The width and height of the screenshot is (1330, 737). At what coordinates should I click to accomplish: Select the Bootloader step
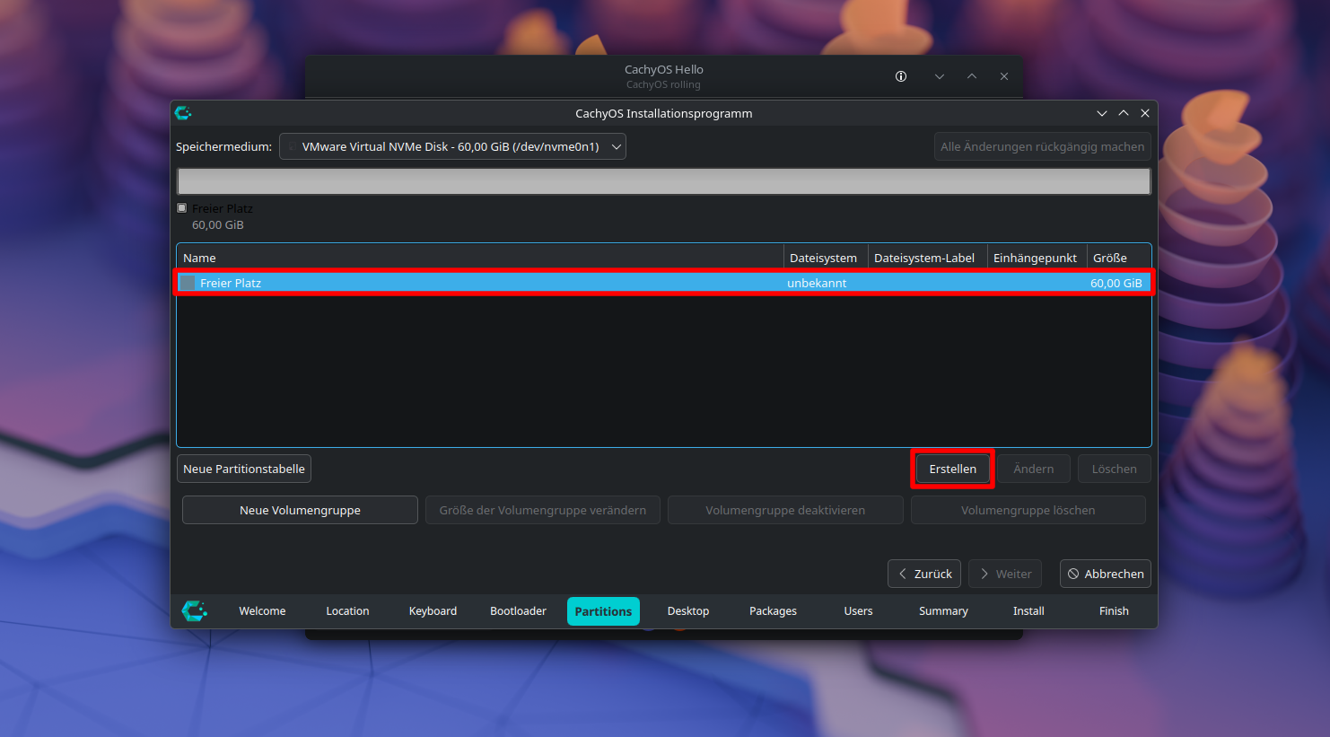[518, 611]
